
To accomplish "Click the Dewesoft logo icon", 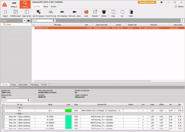I will [5, 5].
